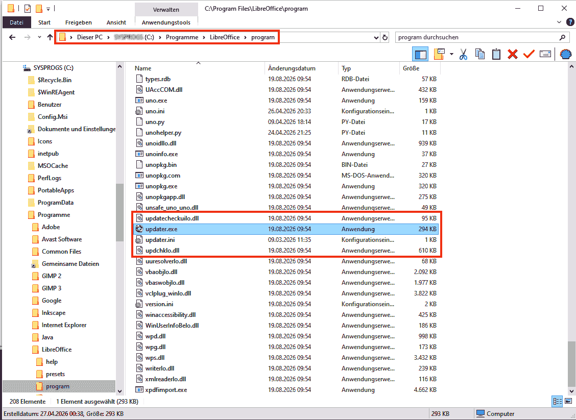Switch to the Freigeben ribbon tab
This screenshot has width=576, height=420.
pos(79,22)
